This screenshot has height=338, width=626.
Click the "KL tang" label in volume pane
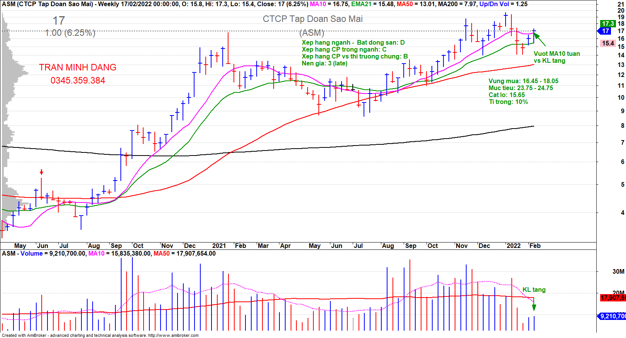[534, 289]
